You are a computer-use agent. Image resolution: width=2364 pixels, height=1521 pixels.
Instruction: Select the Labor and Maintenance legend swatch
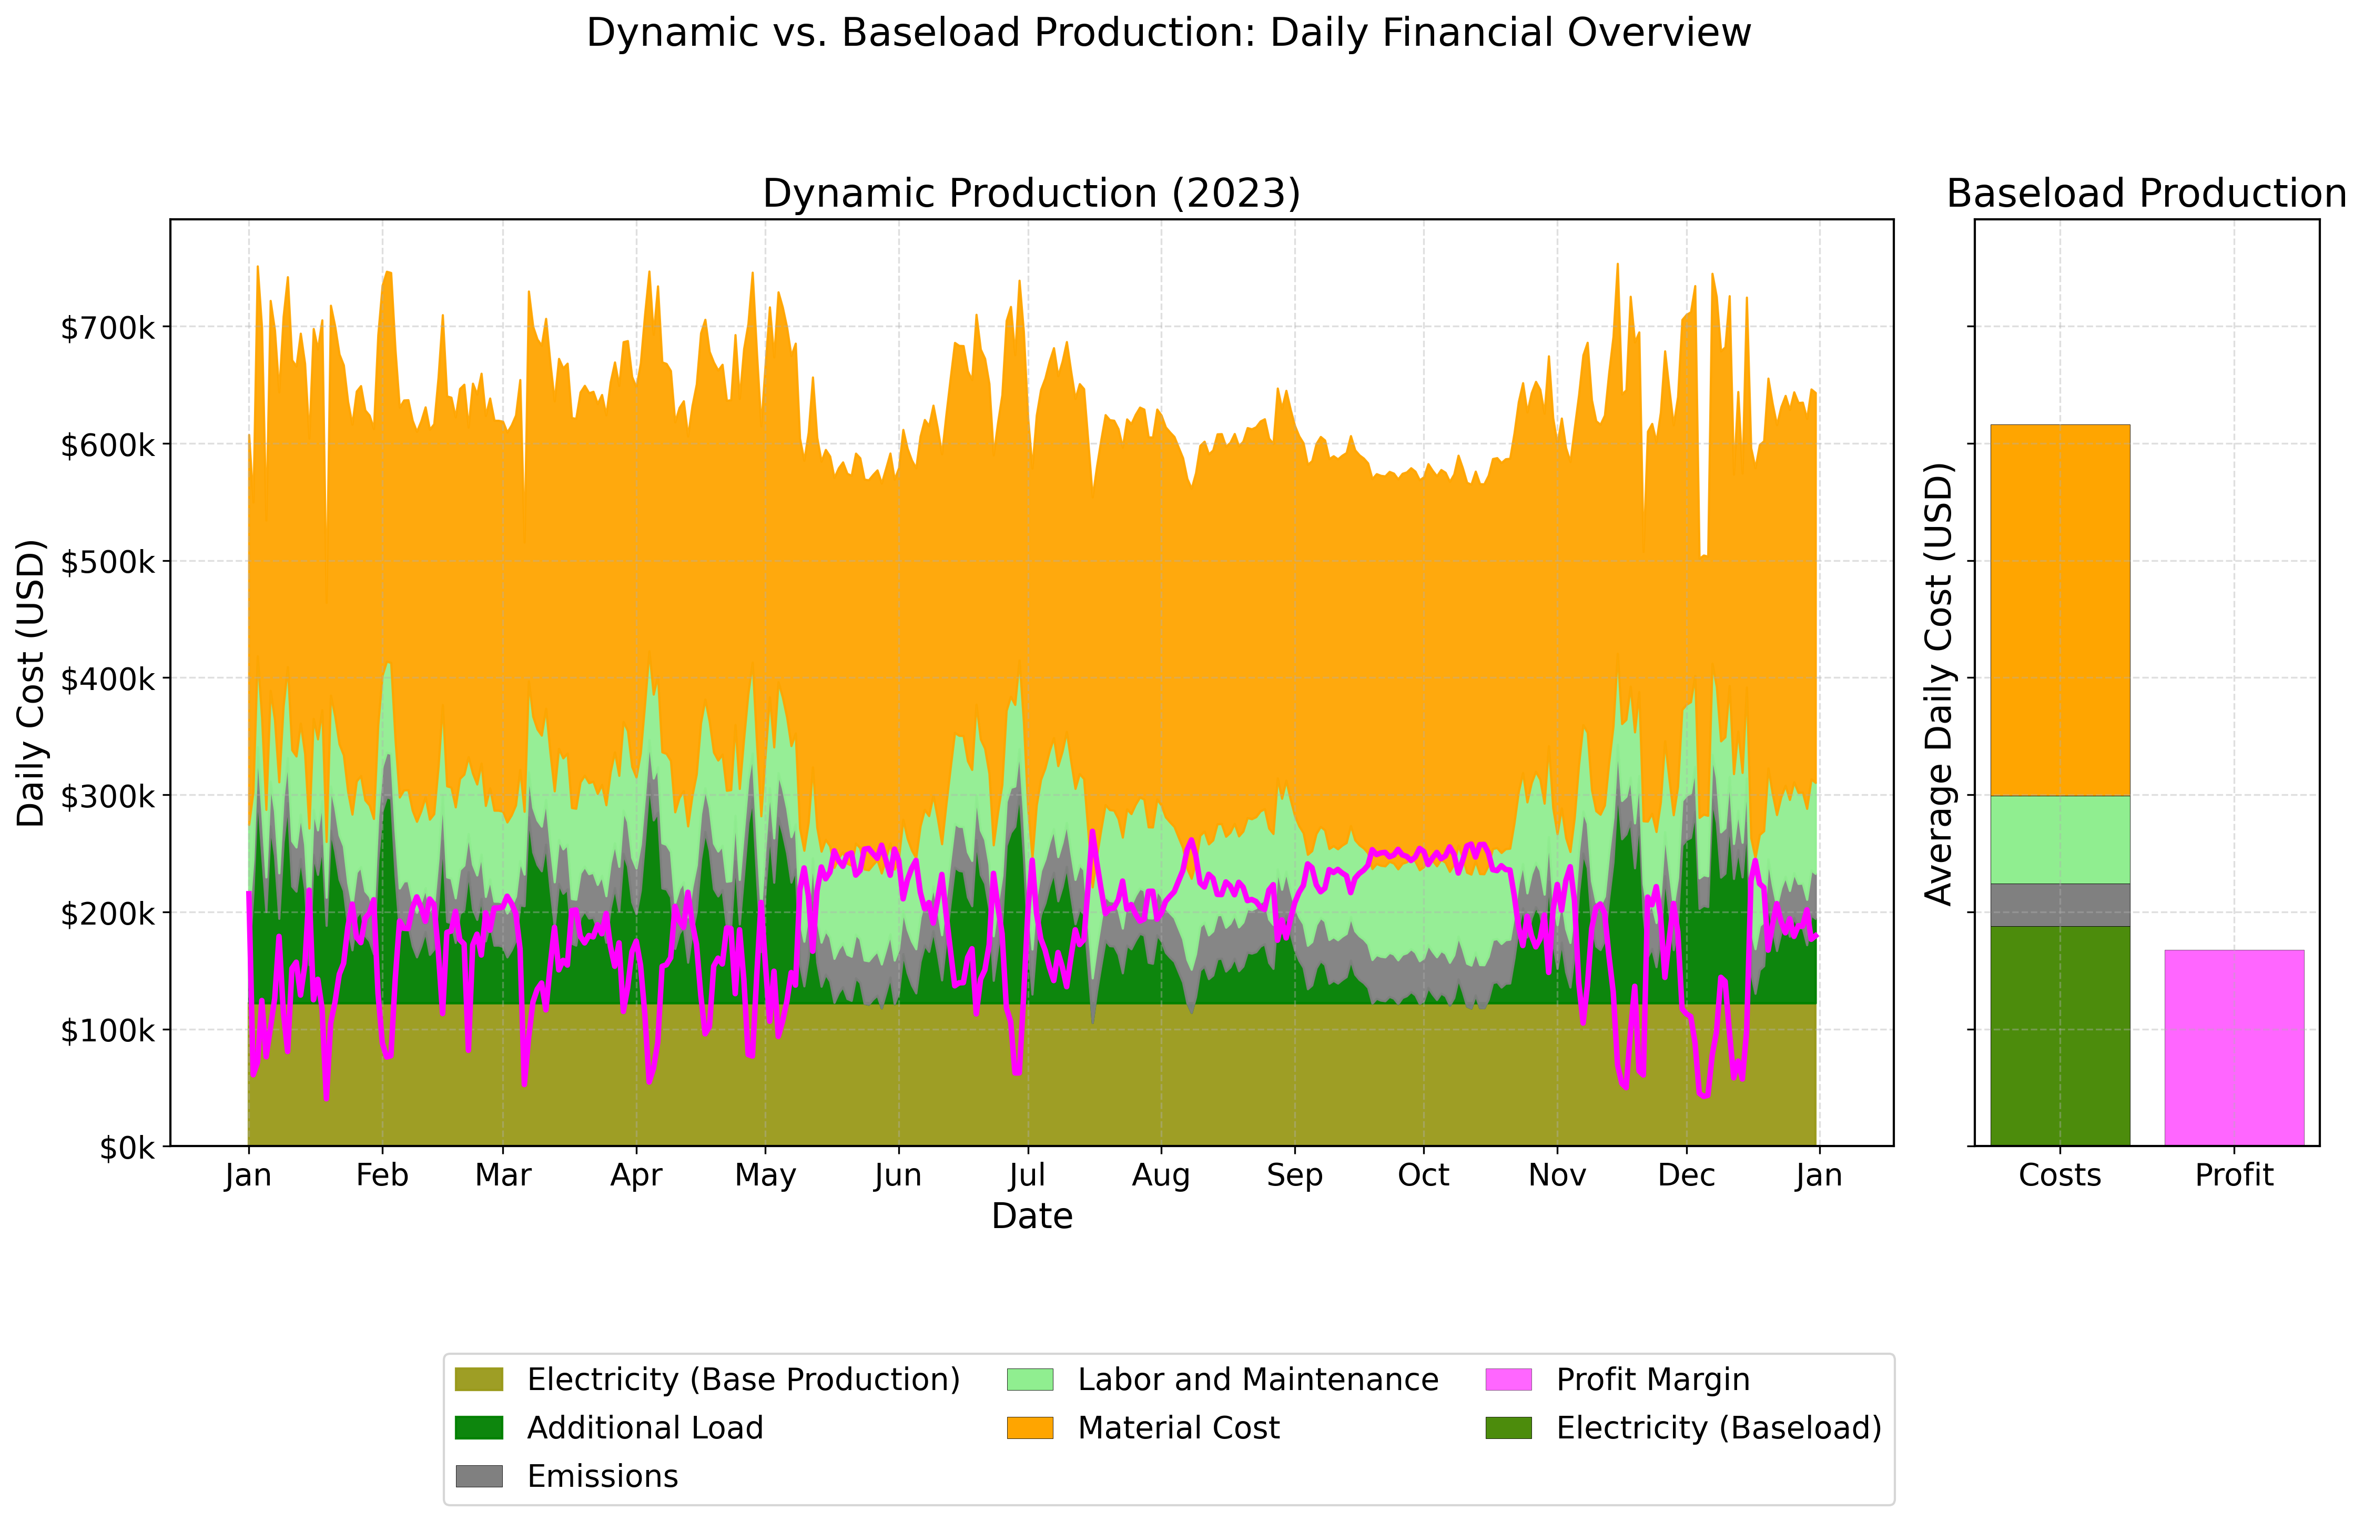pyautogui.click(x=1031, y=1380)
